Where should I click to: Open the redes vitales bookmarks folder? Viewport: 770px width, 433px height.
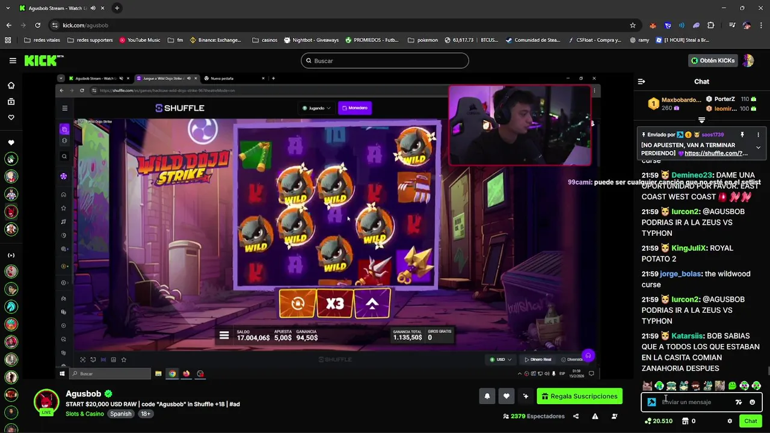coord(42,40)
